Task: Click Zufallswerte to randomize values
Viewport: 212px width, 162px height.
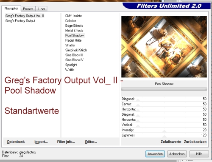Action: pos(171,142)
